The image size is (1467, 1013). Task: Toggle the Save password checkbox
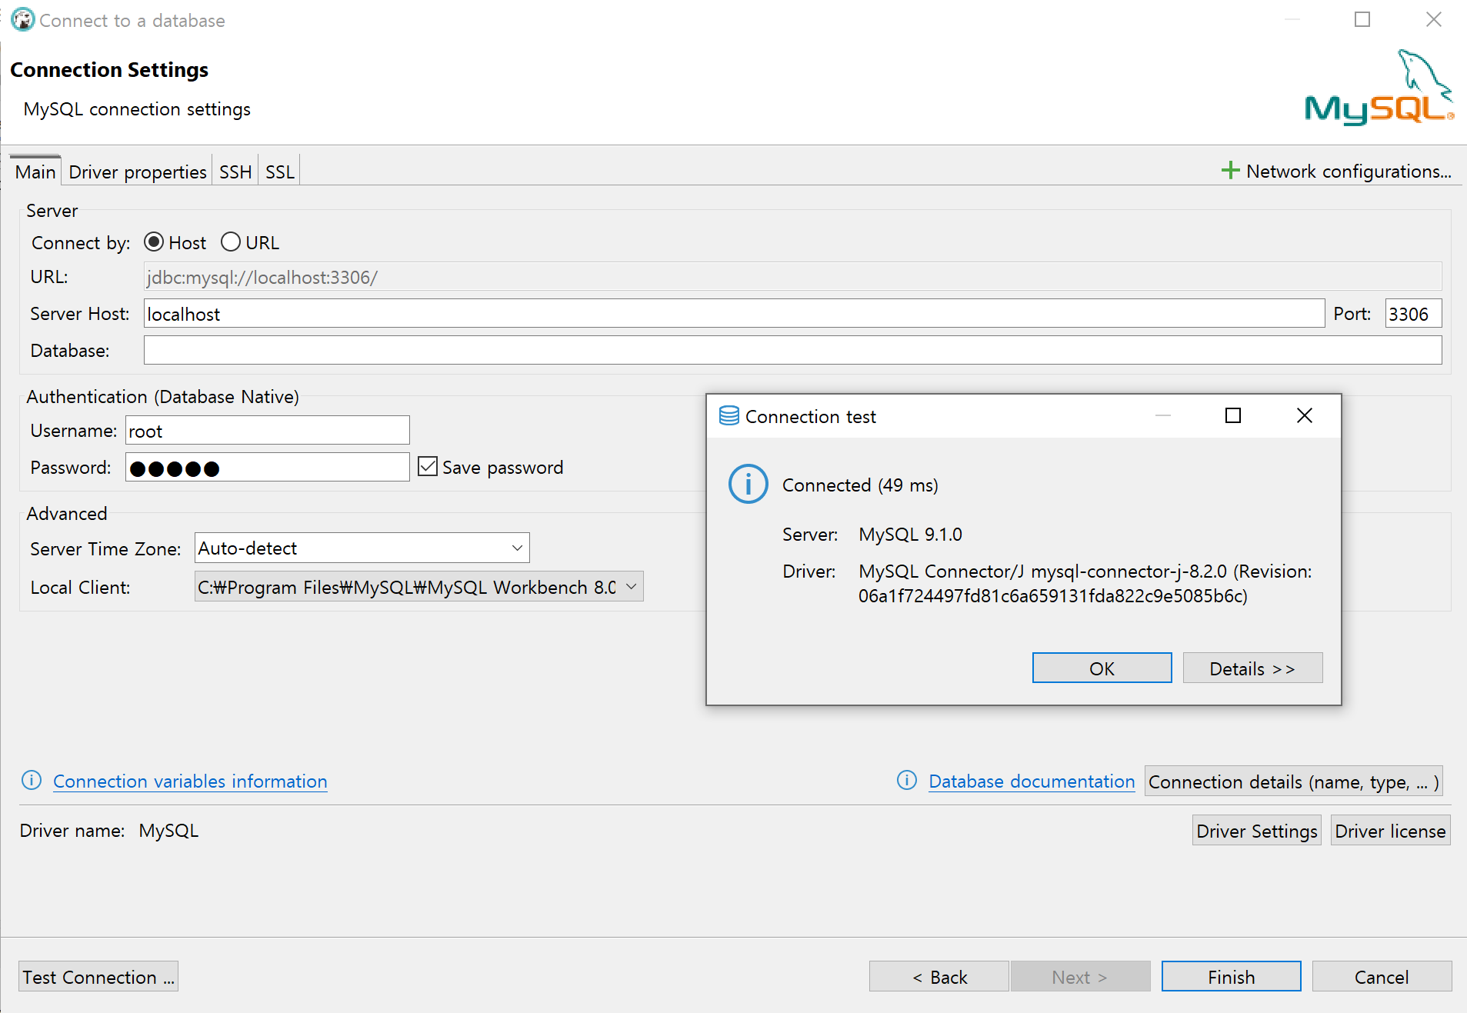(428, 467)
